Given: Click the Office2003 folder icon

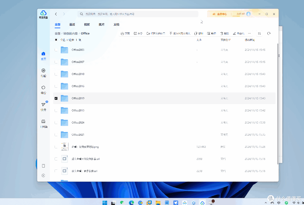Looking at the screenshot, I should coord(64,50).
